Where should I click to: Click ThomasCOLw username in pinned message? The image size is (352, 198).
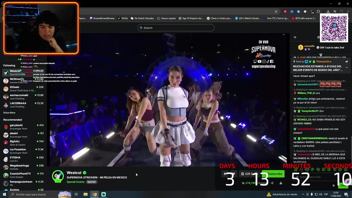pyautogui.click(x=324, y=62)
